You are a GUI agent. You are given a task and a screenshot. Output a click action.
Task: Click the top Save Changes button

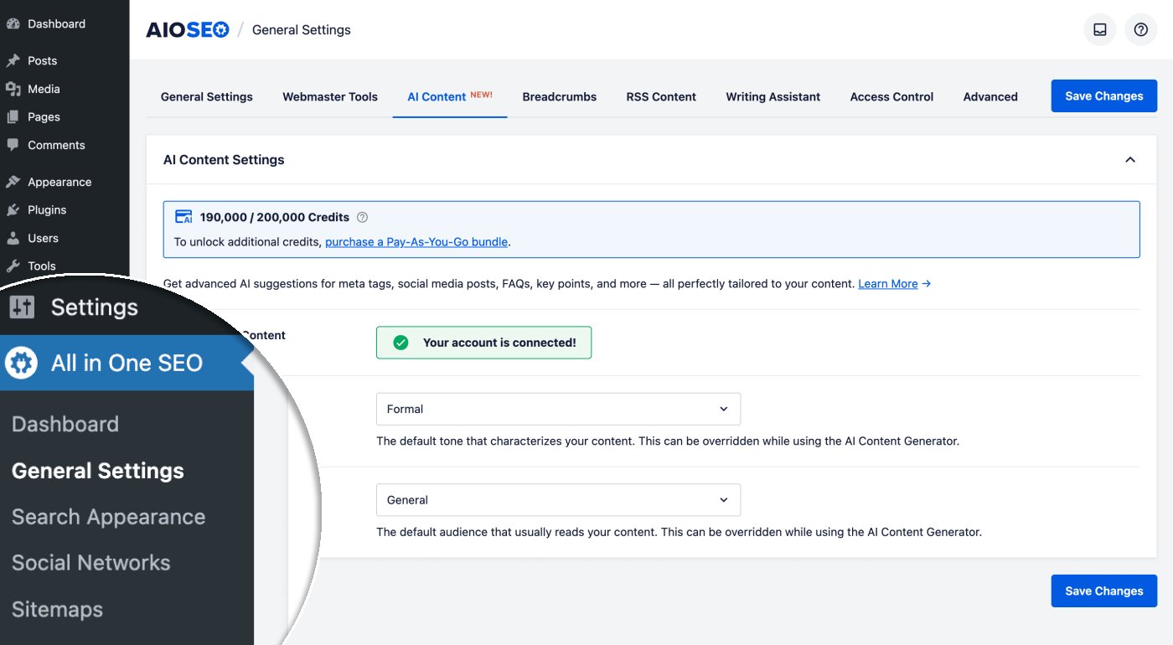point(1104,96)
